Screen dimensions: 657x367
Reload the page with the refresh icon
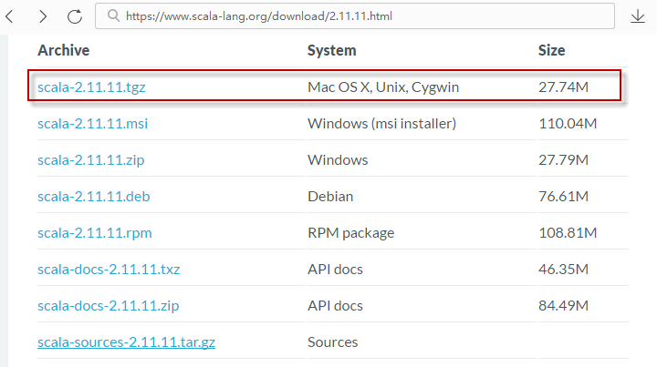pos(75,16)
